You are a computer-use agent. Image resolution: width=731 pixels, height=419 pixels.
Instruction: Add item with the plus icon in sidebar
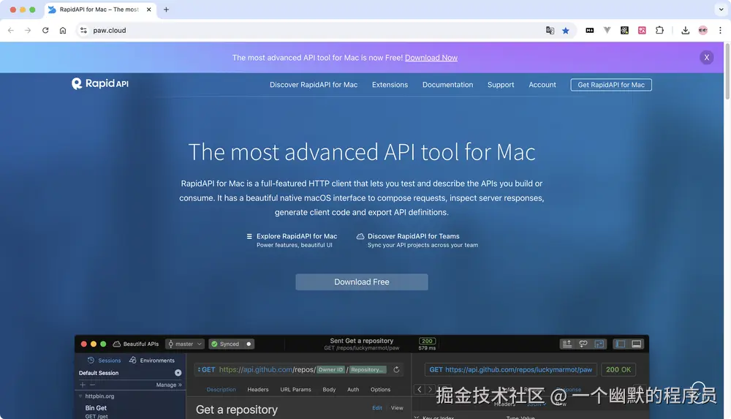point(83,385)
